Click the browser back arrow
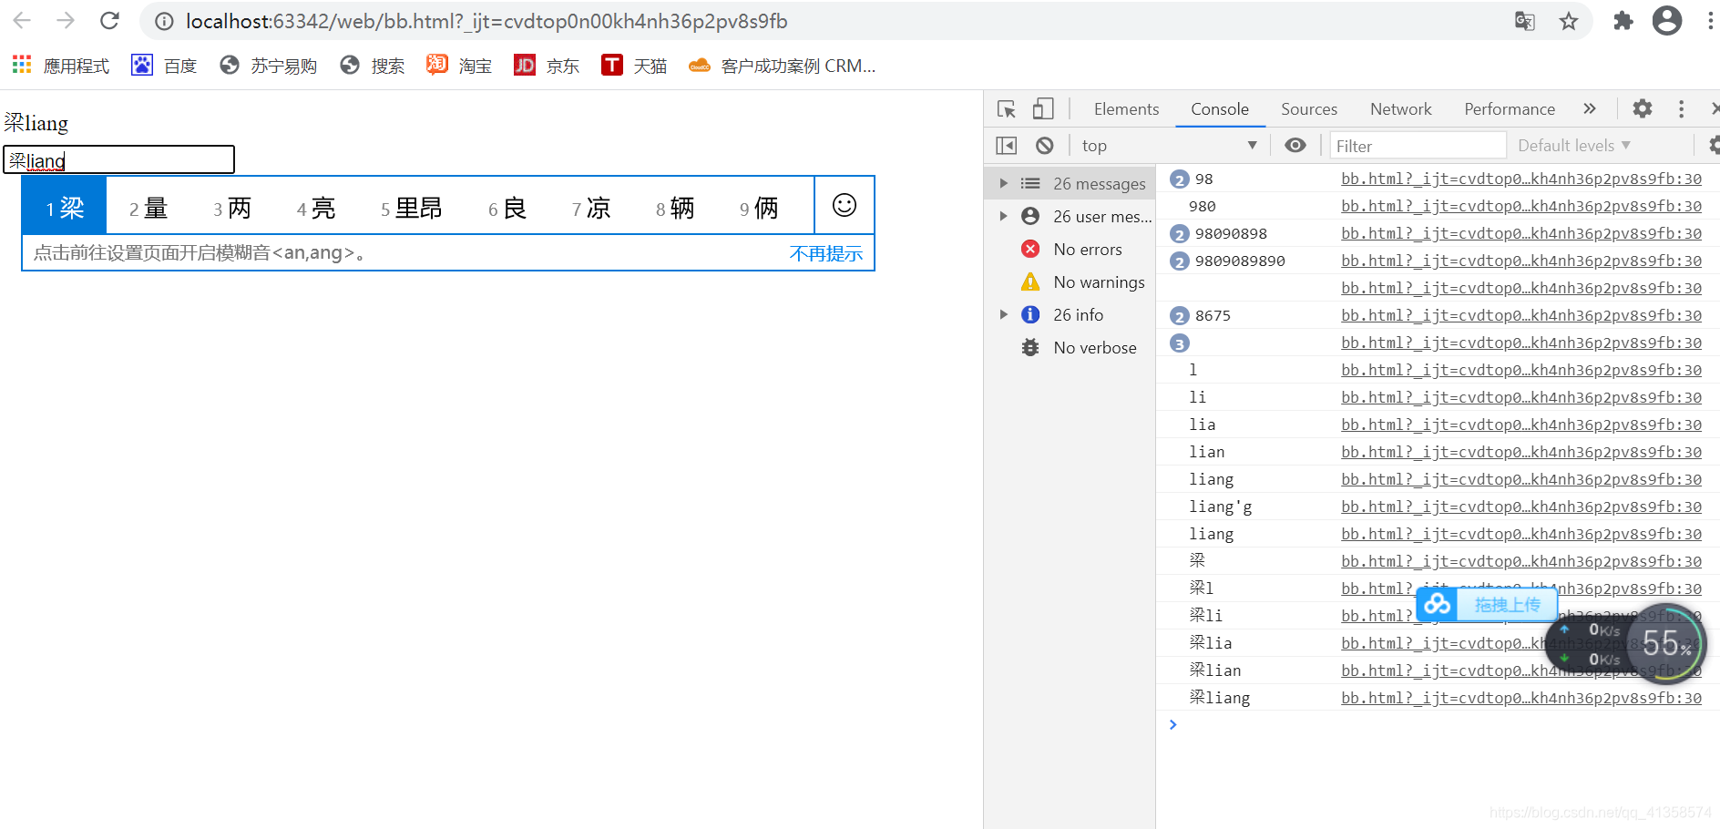Image resolution: width=1720 pixels, height=829 pixels. pos(22,20)
